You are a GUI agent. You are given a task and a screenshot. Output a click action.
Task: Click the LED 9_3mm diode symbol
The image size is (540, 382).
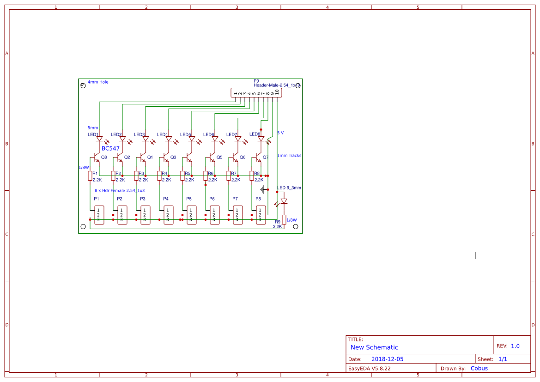(x=284, y=201)
